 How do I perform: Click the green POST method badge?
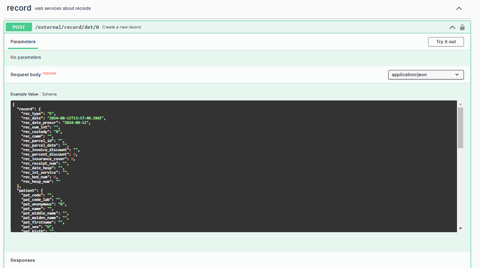tap(19, 27)
